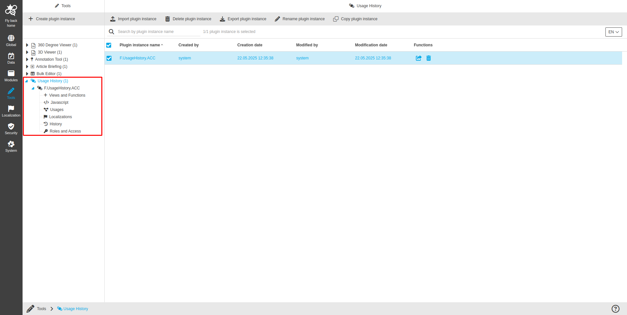Select Javascript in the tree
Screen dimensions: 627x315
click(59, 102)
